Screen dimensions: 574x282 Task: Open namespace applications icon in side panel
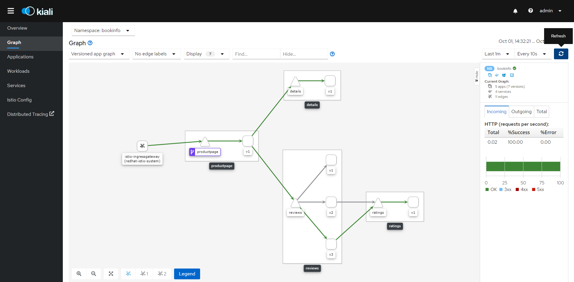[x=490, y=75]
